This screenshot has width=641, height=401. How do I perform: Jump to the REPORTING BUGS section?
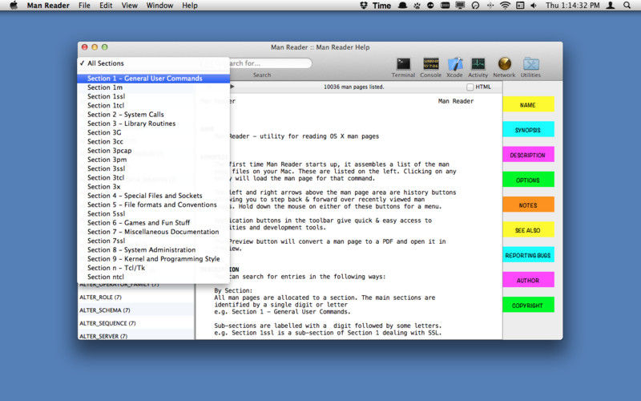pyautogui.click(x=528, y=254)
